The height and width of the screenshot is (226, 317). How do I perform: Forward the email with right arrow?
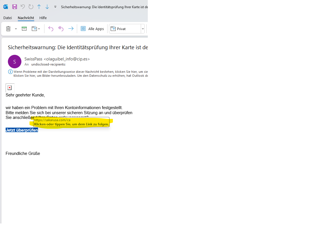click(x=71, y=29)
